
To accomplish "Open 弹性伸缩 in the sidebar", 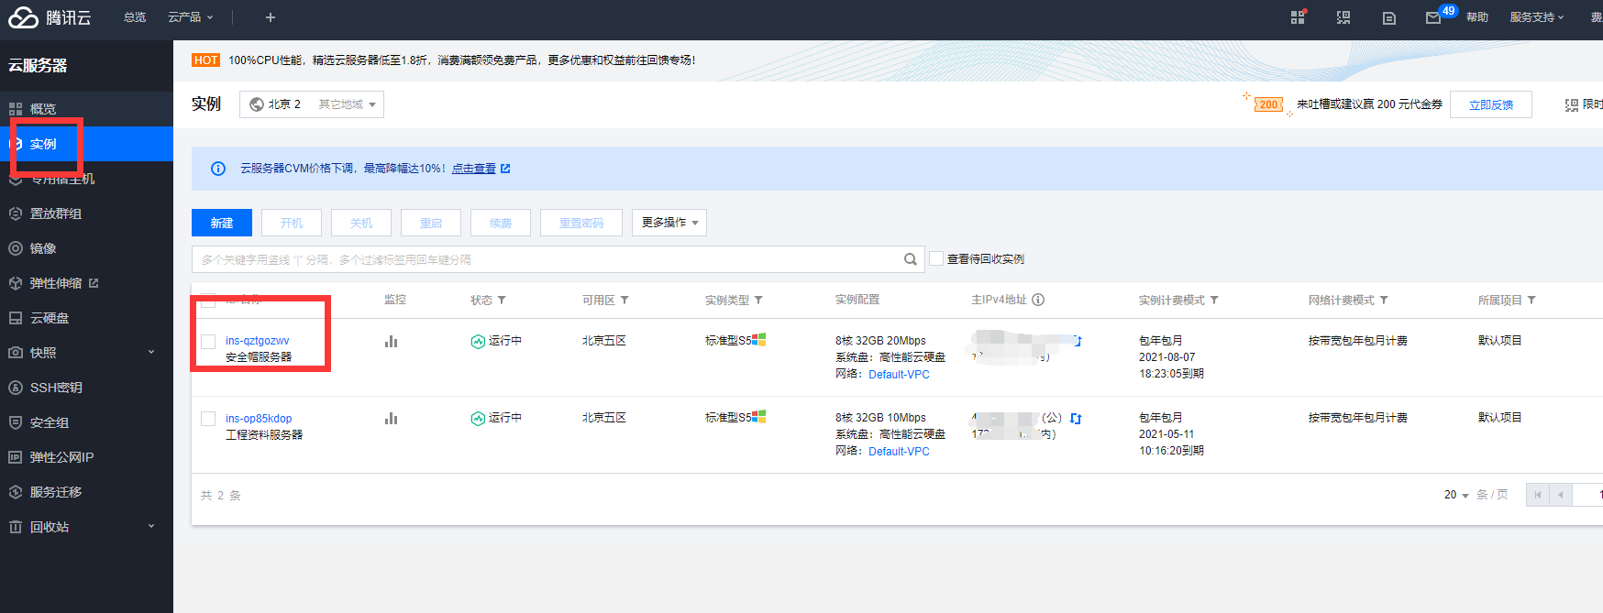I will (x=86, y=283).
